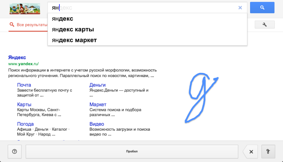Open the Почта sitelink
The height and width of the screenshot is (162, 283).
tap(24, 85)
